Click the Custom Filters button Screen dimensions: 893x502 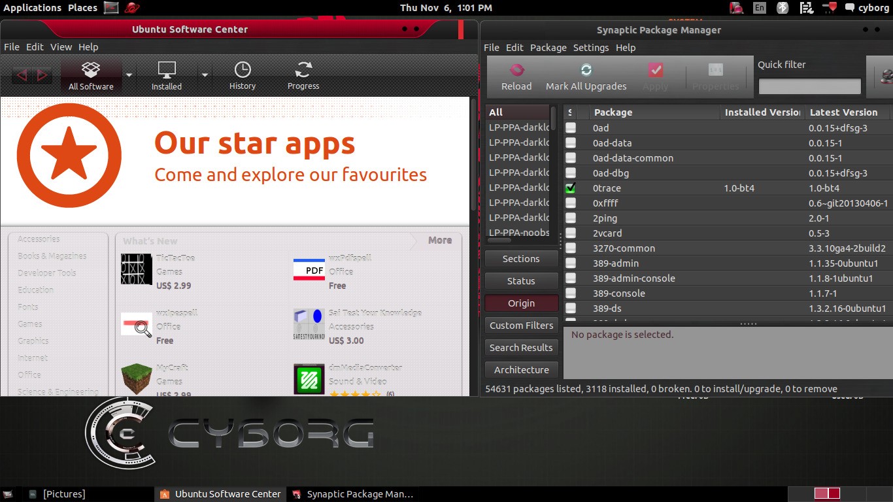coord(521,326)
